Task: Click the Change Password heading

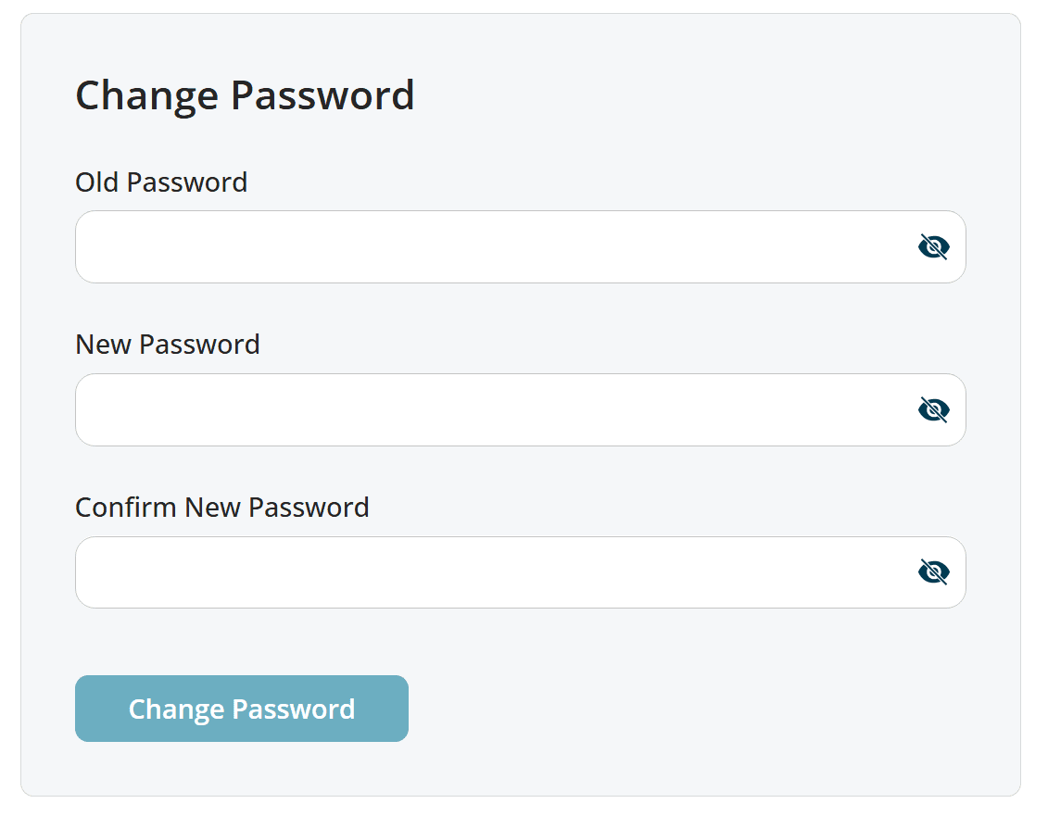Action: pos(245,94)
